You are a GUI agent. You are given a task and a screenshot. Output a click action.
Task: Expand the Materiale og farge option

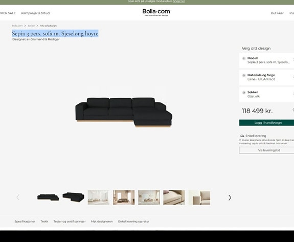[266, 77]
